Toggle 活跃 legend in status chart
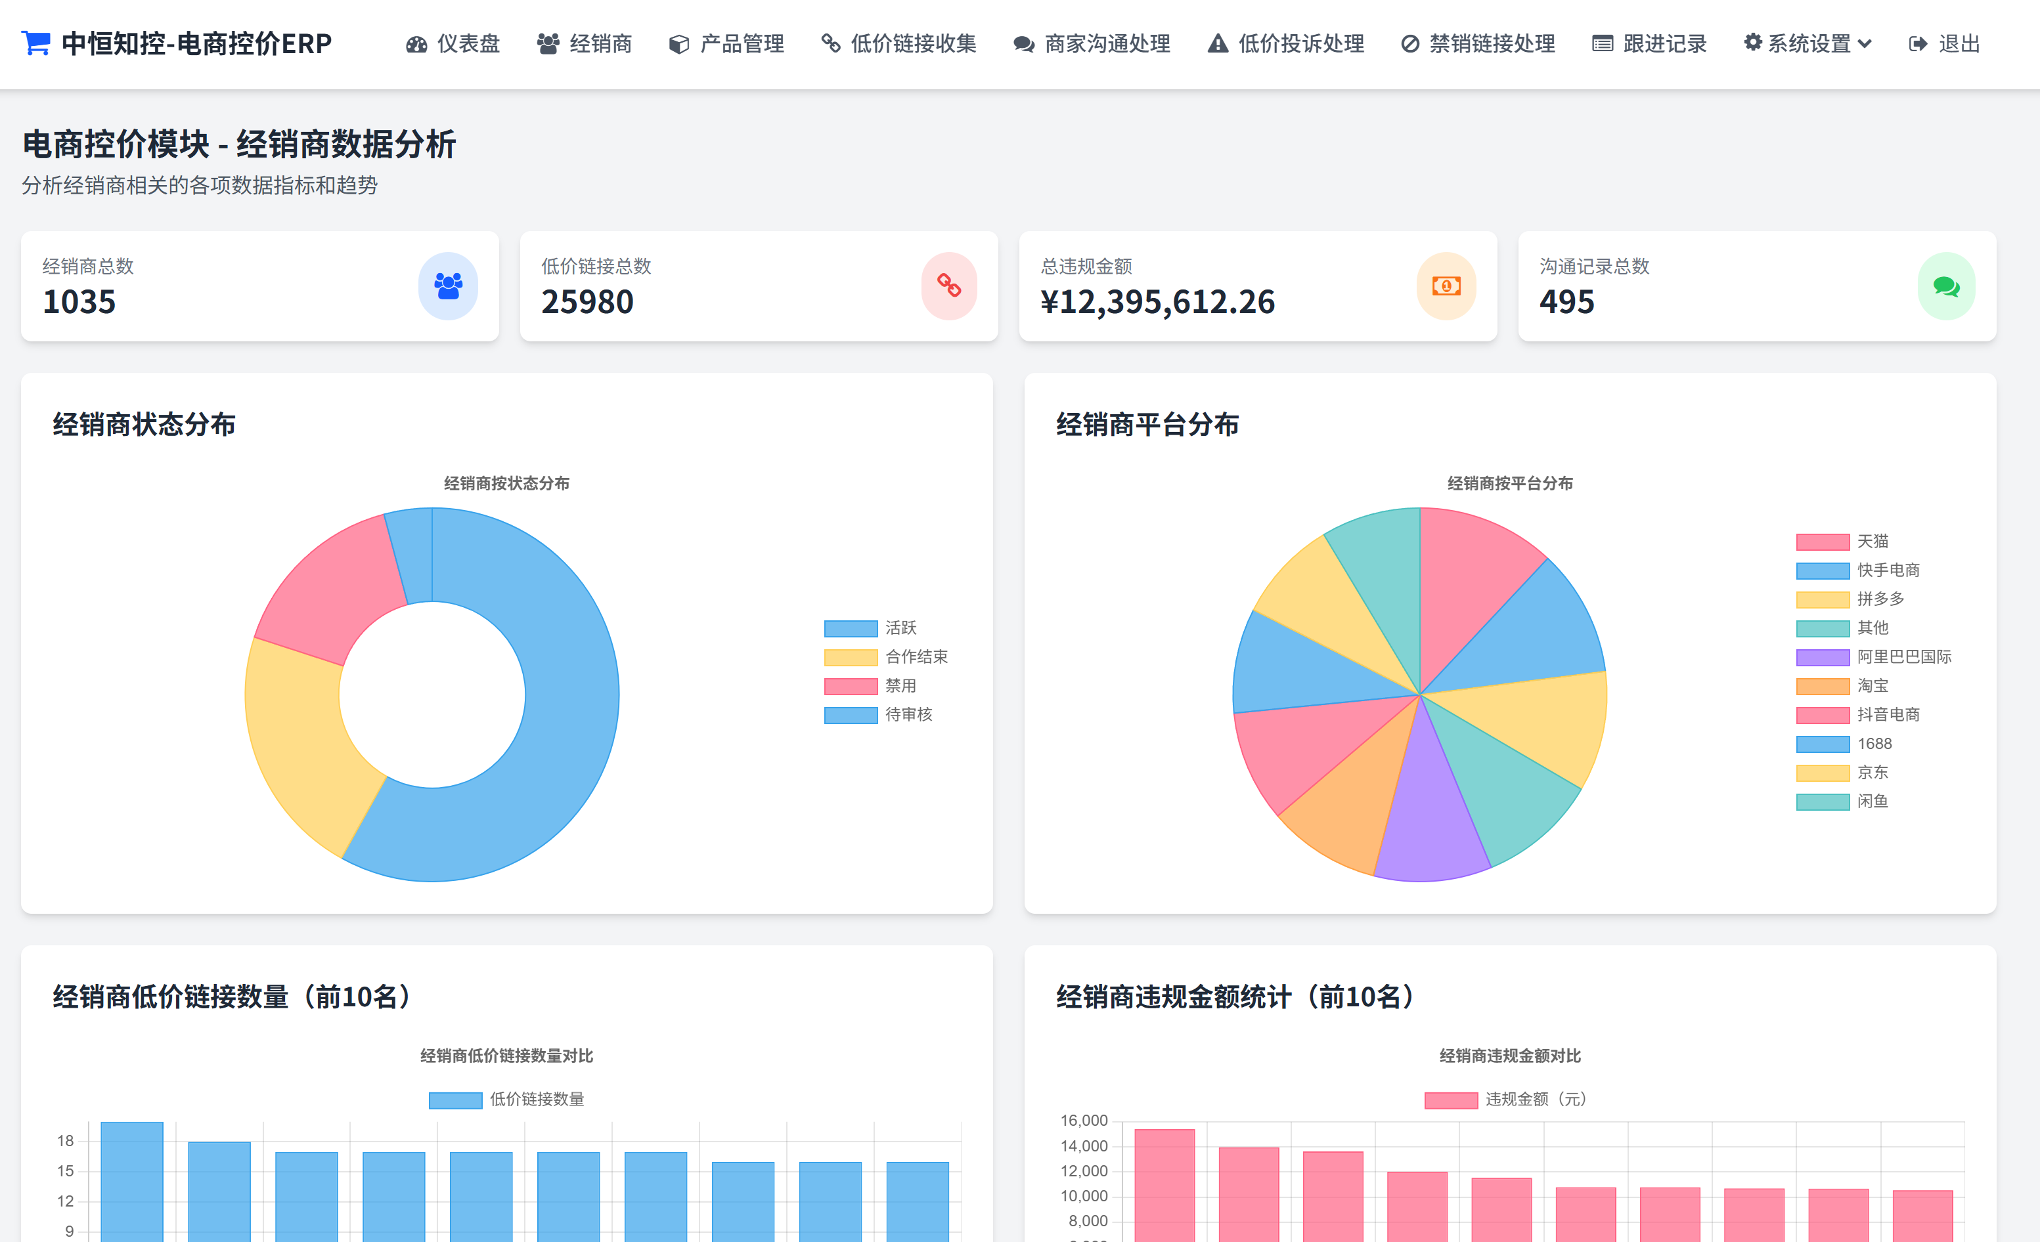2040x1242 pixels. (x=870, y=628)
